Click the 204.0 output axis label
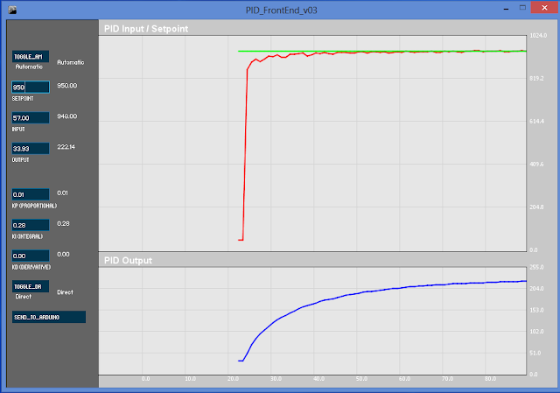Viewport: 560px width, 393px height. pyautogui.click(x=536, y=289)
